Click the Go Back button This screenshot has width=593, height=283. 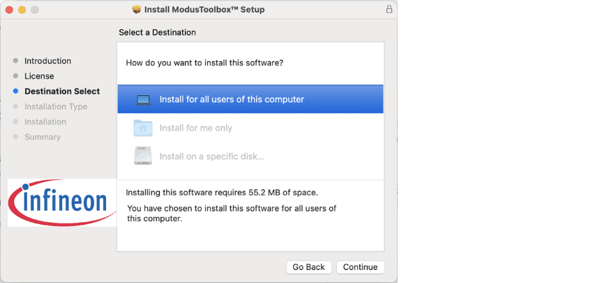click(x=308, y=267)
